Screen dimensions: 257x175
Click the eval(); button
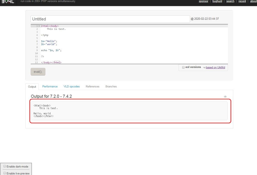(38, 72)
